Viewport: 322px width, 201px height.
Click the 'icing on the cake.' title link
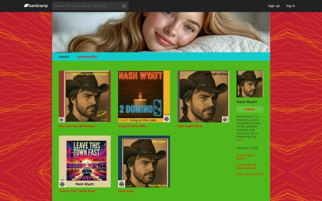(x=133, y=126)
